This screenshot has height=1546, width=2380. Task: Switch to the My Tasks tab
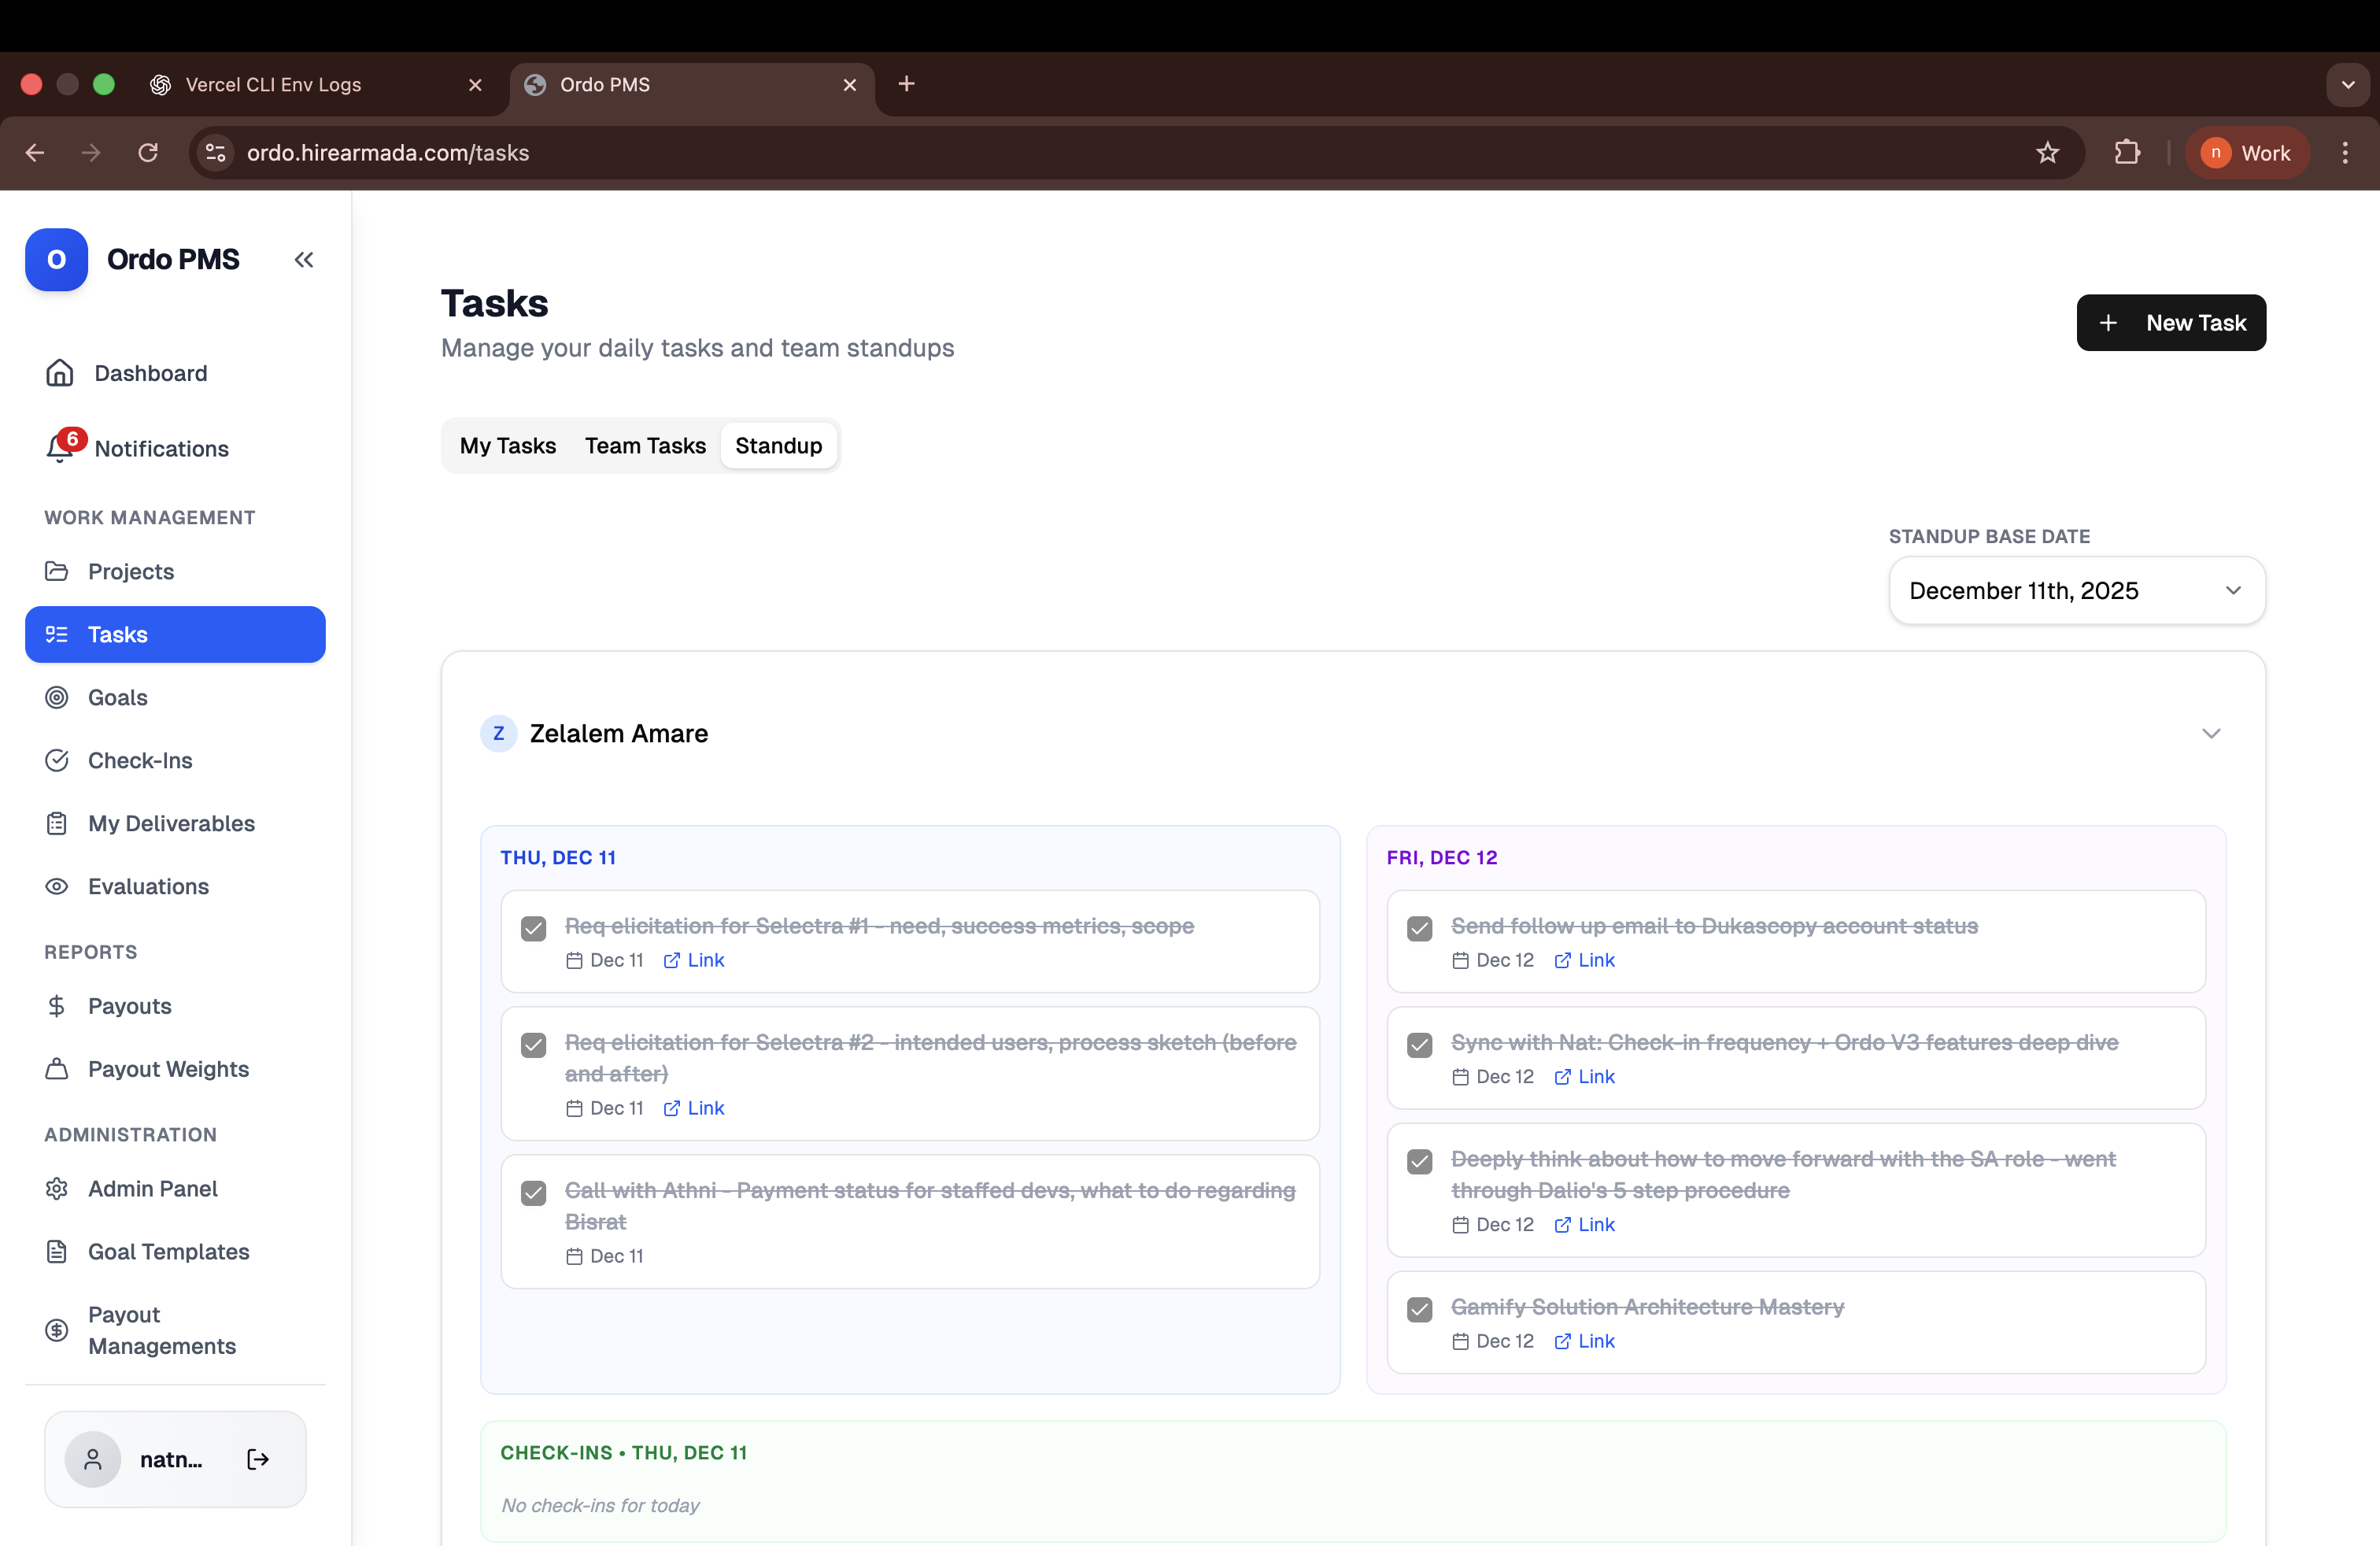(x=507, y=446)
